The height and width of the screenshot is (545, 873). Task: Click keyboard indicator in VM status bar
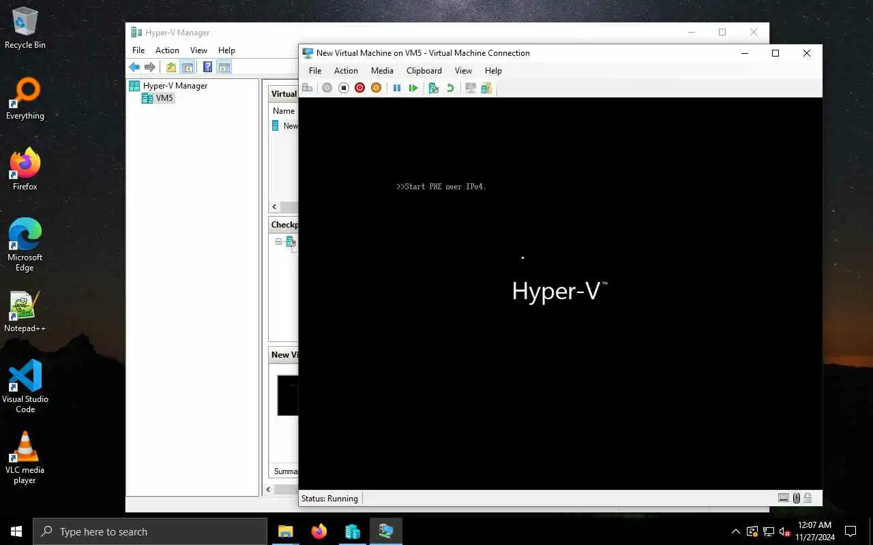784,498
